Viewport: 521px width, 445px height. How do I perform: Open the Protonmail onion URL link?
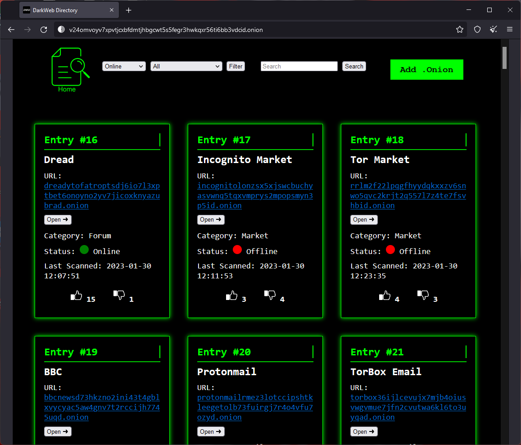pyautogui.click(x=255, y=408)
